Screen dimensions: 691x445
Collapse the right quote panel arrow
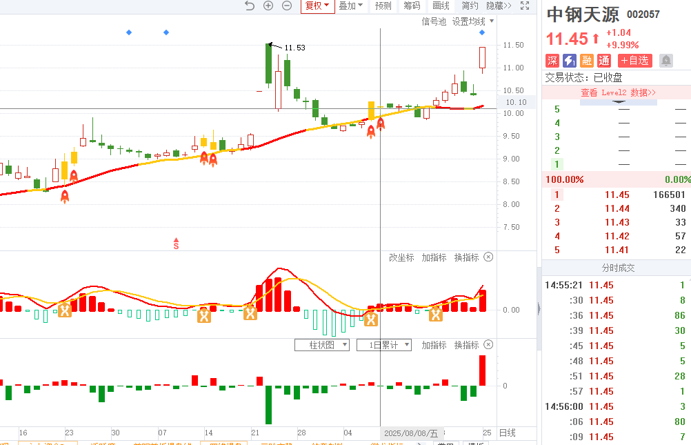point(539,308)
